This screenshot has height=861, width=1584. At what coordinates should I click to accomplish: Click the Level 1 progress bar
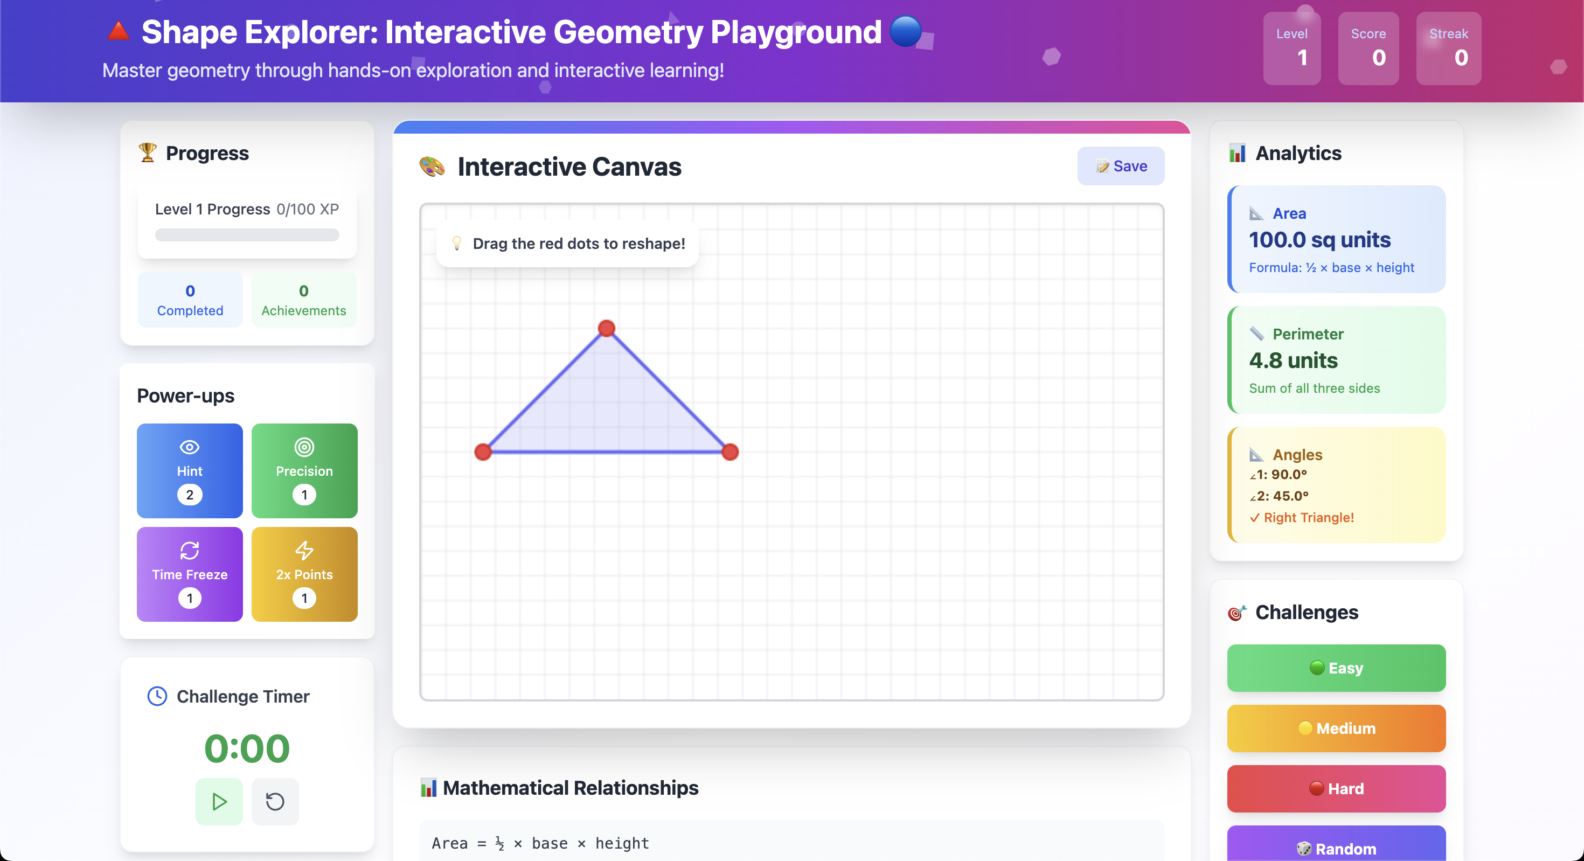tap(247, 235)
